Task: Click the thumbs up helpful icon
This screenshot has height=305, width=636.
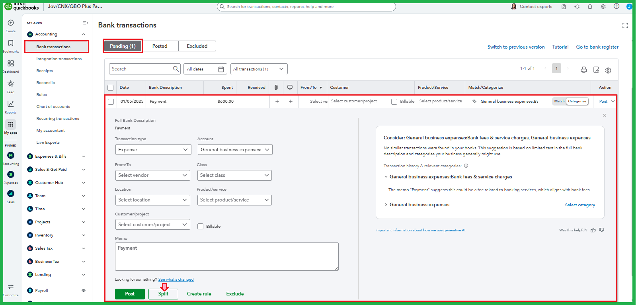Action: [x=593, y=230]
